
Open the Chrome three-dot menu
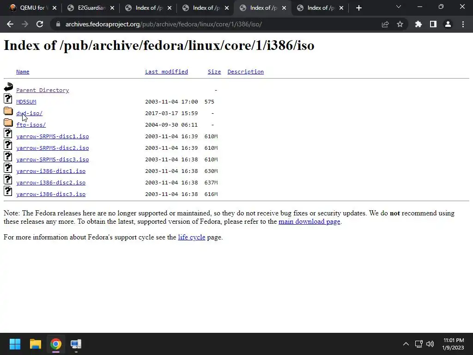[x=463, y=24]
